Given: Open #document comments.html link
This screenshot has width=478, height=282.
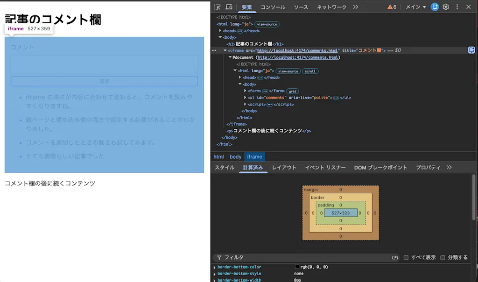Looking at the screenshot, I should 297,57.
